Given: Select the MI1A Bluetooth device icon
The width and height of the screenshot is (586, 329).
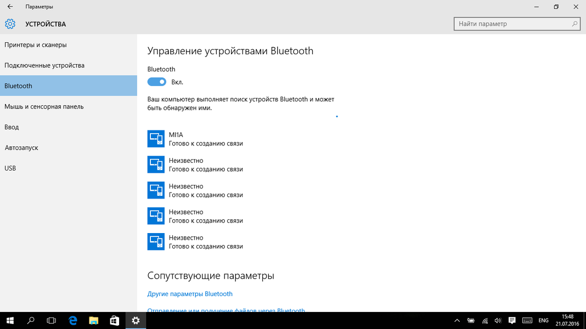Looking at the screenshot, I should [x=156, y=139].
